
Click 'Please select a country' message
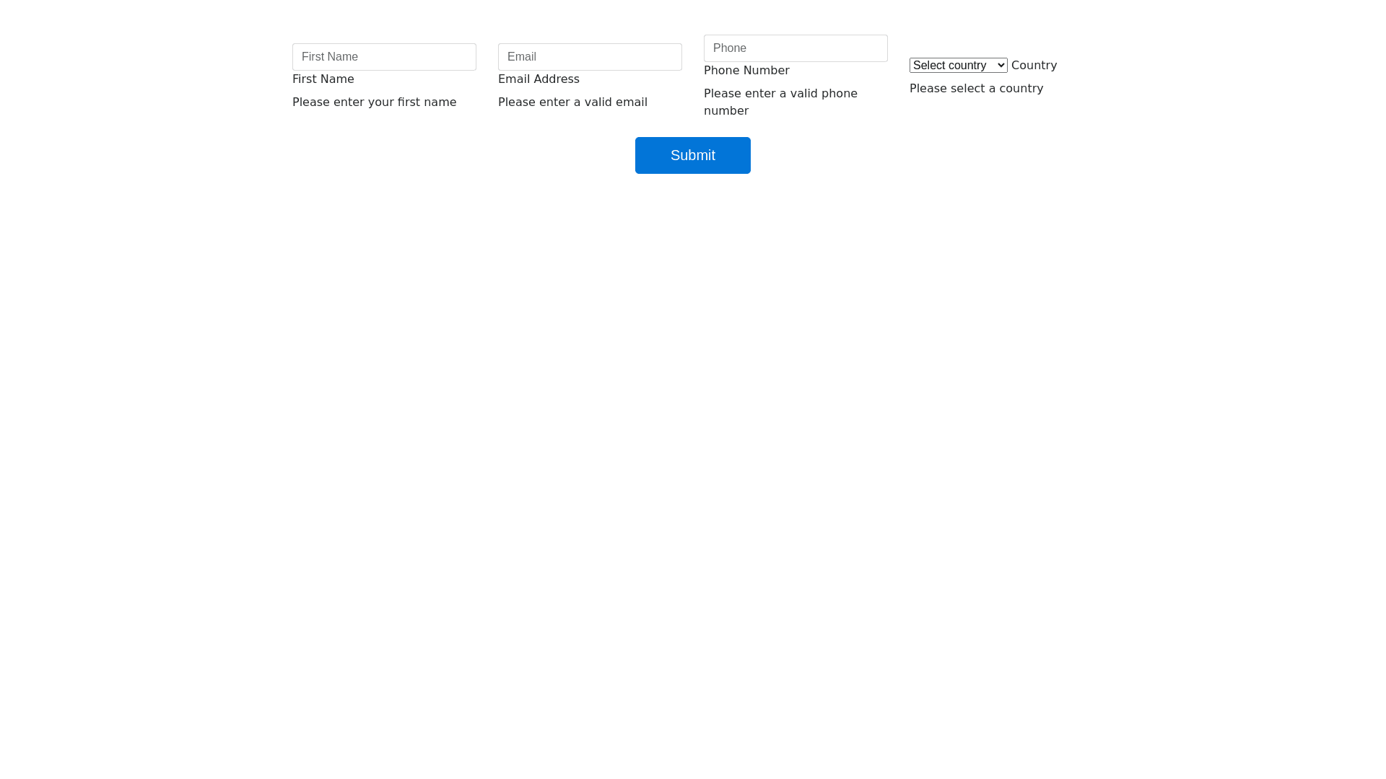976,89
